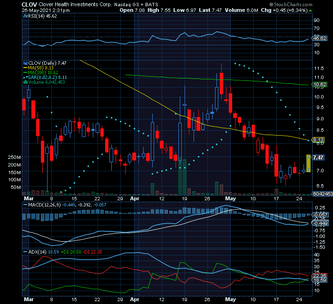Click the MA(200) 10.62 legend label
The width and height of the screenshot is (333, 304).
pyautogui.click(x=43, y=73)
